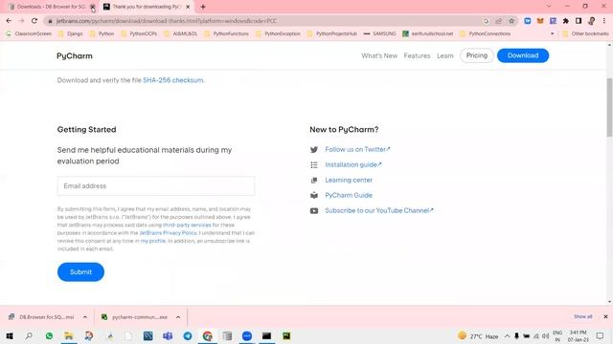Open a new browser tab
Image resolution: width=613 pixels, height=344 pixels.
pos(203,7)
